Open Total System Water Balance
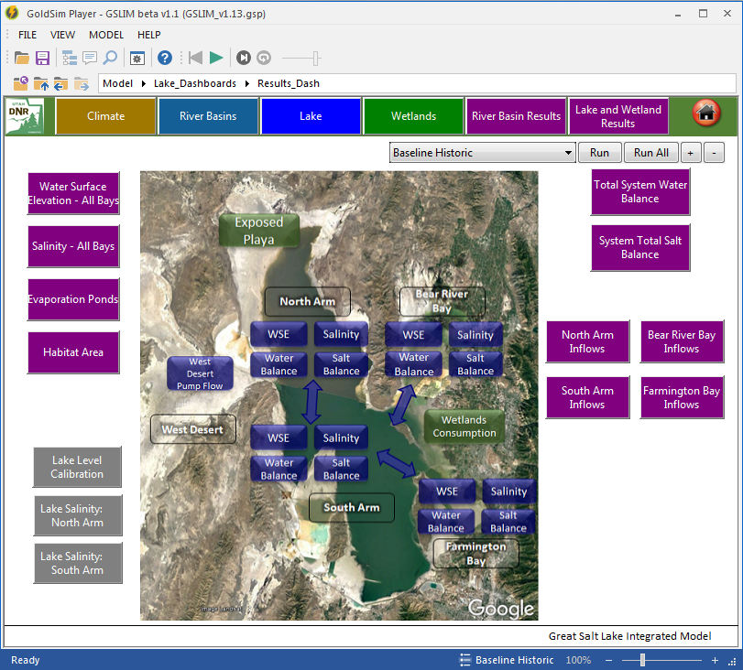Viewport: 743px width, 670px height. (640, 192)
